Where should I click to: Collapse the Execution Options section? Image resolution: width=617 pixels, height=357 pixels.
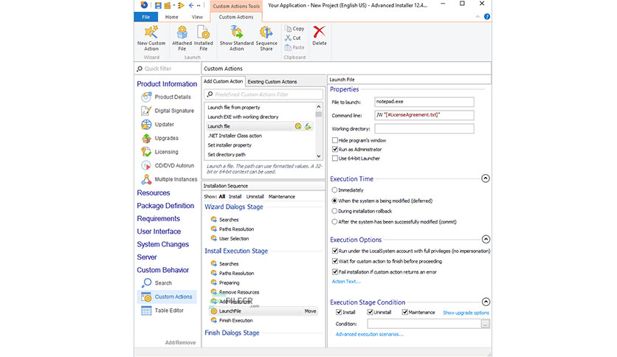pyautogui.click(x=486, y=239)
